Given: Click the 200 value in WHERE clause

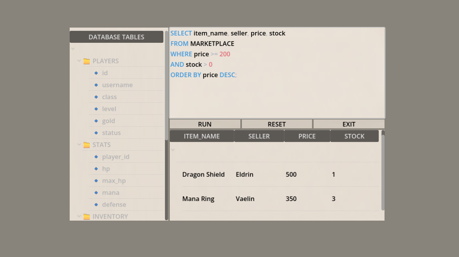Looking at the screenshot, I should [x=225, y=54].
